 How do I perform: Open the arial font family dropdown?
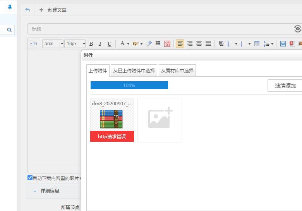[53, 44]
